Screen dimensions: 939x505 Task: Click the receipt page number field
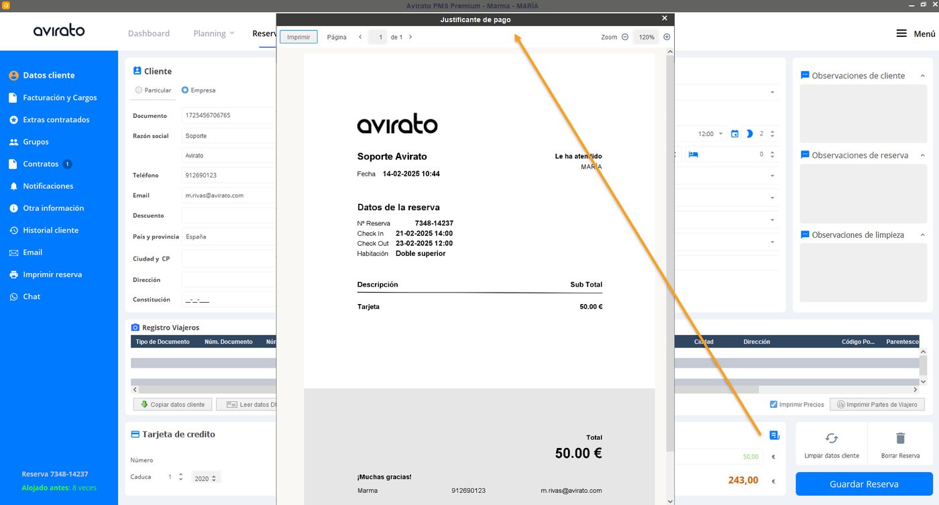pyautogui.click(x=378, y=38)
